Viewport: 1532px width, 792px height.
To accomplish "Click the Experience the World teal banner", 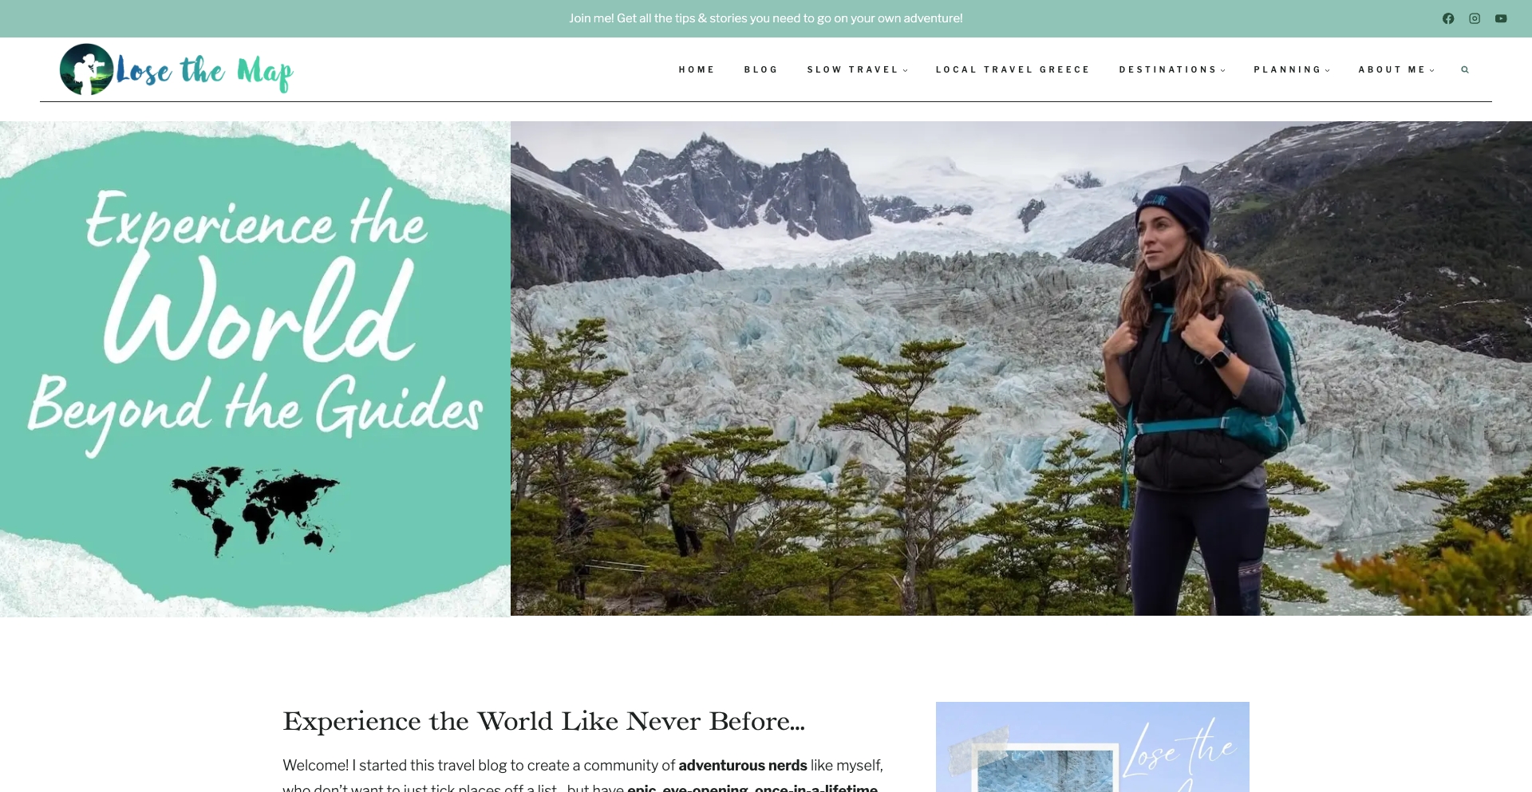I will [x=255, y=368].
